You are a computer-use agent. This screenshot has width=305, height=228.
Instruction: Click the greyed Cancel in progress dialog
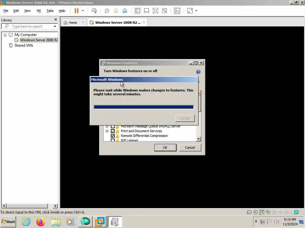coord(185,118)
